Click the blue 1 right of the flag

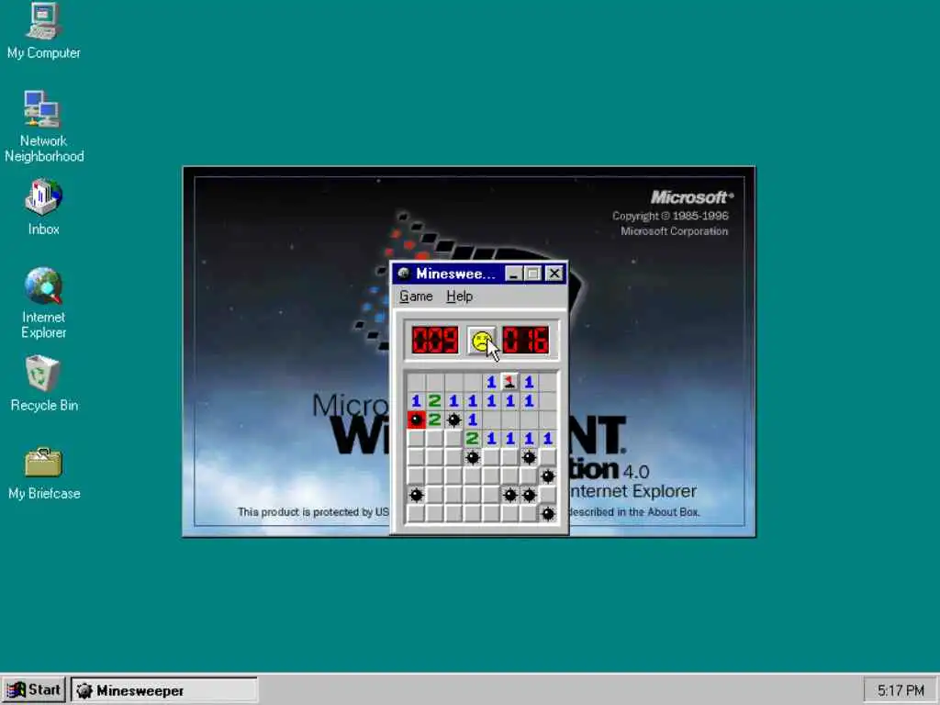[529, 382]
